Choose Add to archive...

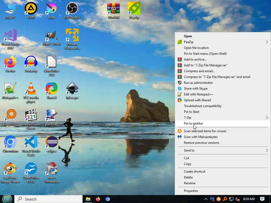click(223, 59)
